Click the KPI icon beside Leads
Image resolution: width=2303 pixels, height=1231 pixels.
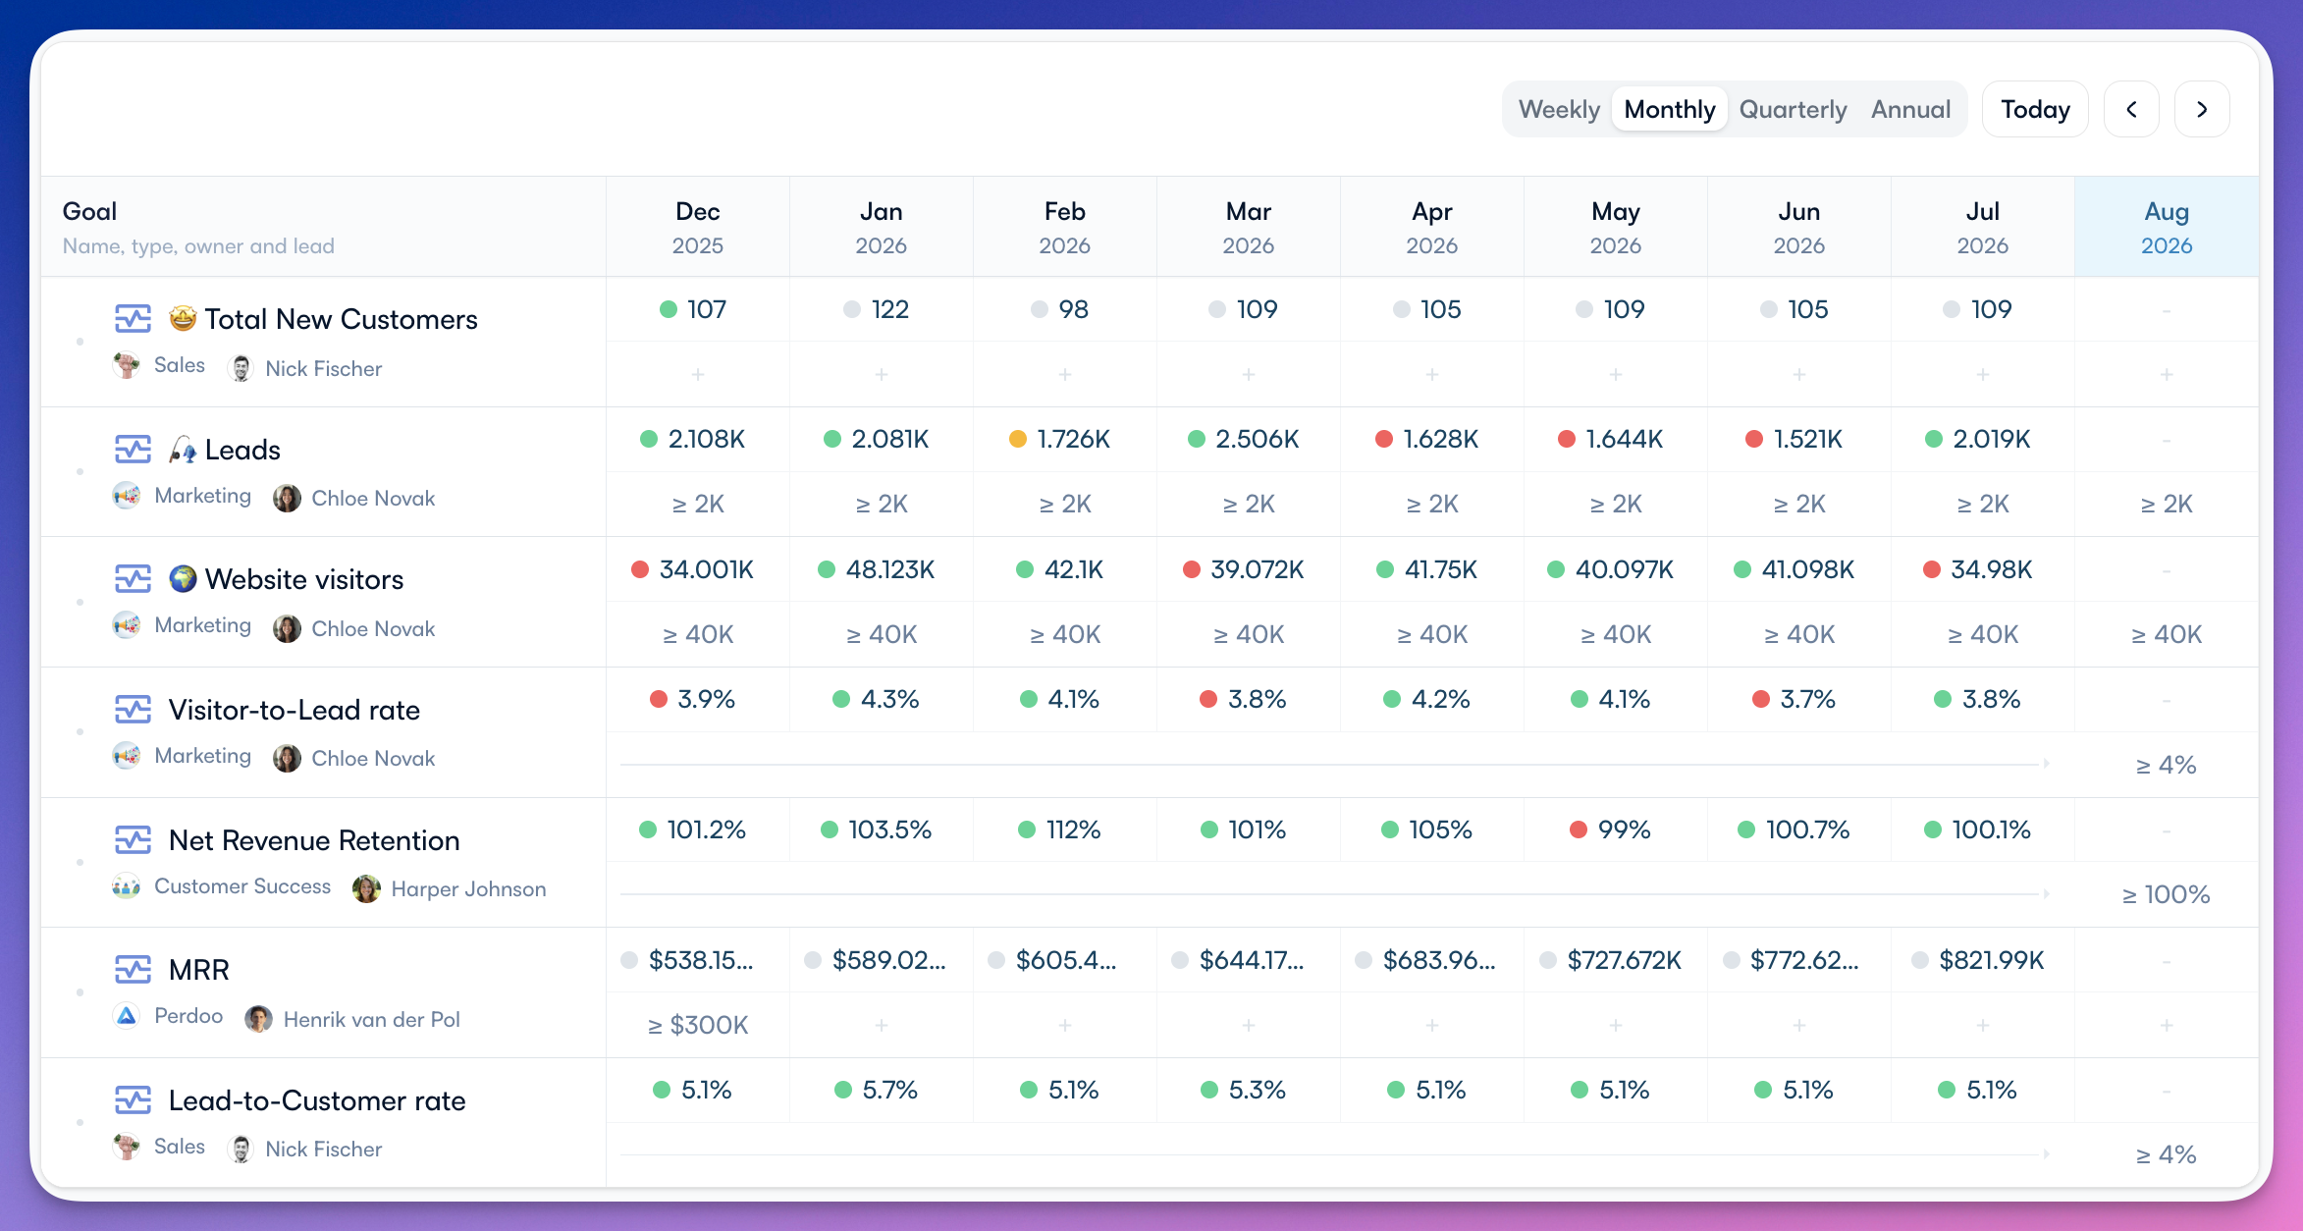[x=133, y=450]
